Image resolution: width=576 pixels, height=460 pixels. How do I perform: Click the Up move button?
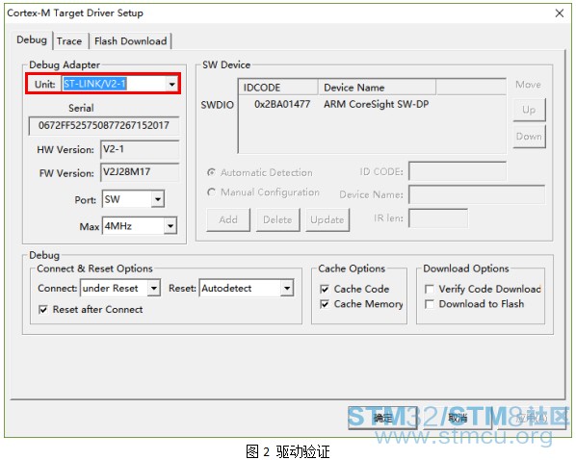pos(529,110)
